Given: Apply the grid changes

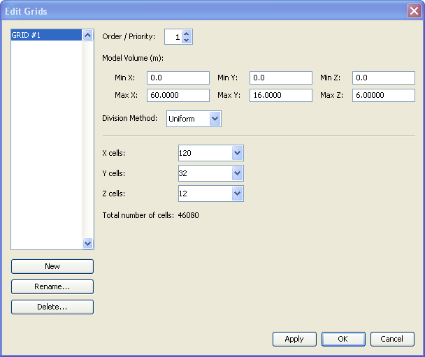Looking at the screenshot, I should [294, 339].
